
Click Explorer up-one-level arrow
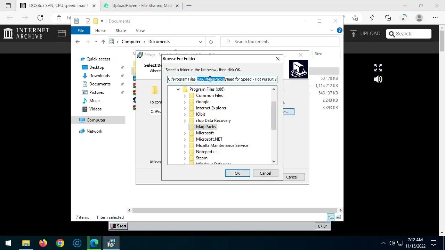tap(103, 42)
